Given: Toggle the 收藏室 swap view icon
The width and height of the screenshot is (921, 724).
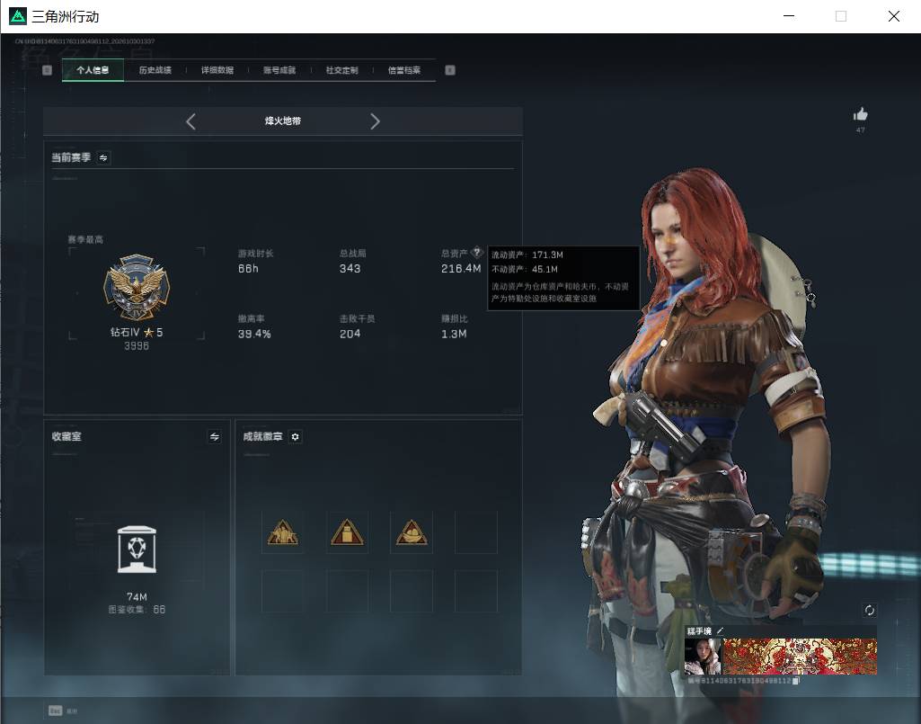Looking at the screenshot, I should tap(215, 436).
